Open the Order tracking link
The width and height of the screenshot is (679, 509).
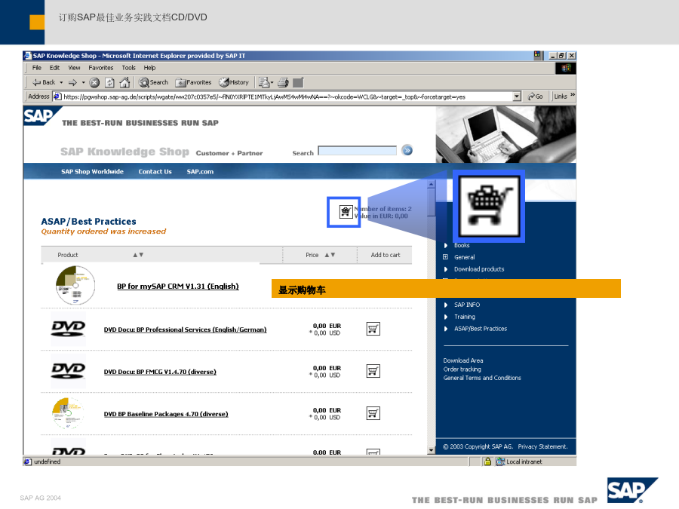click(x=462, y=369)
